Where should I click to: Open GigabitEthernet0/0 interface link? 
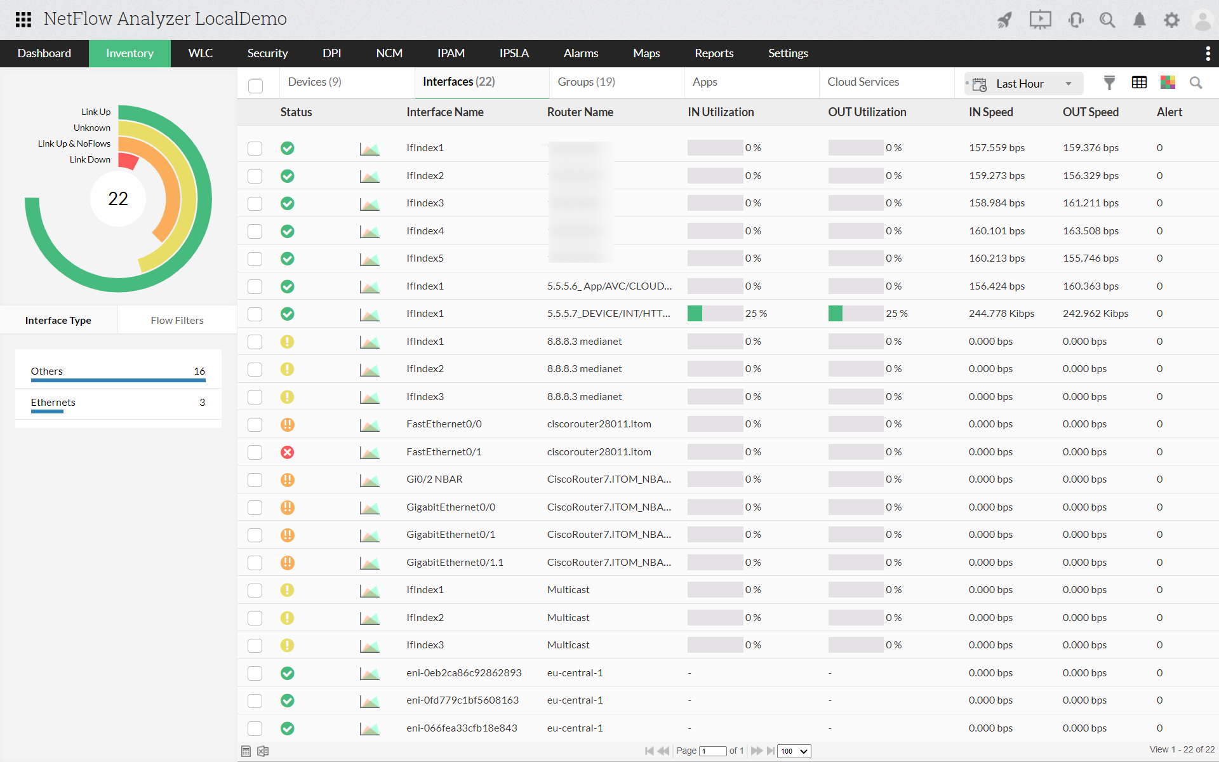point(451,507)
